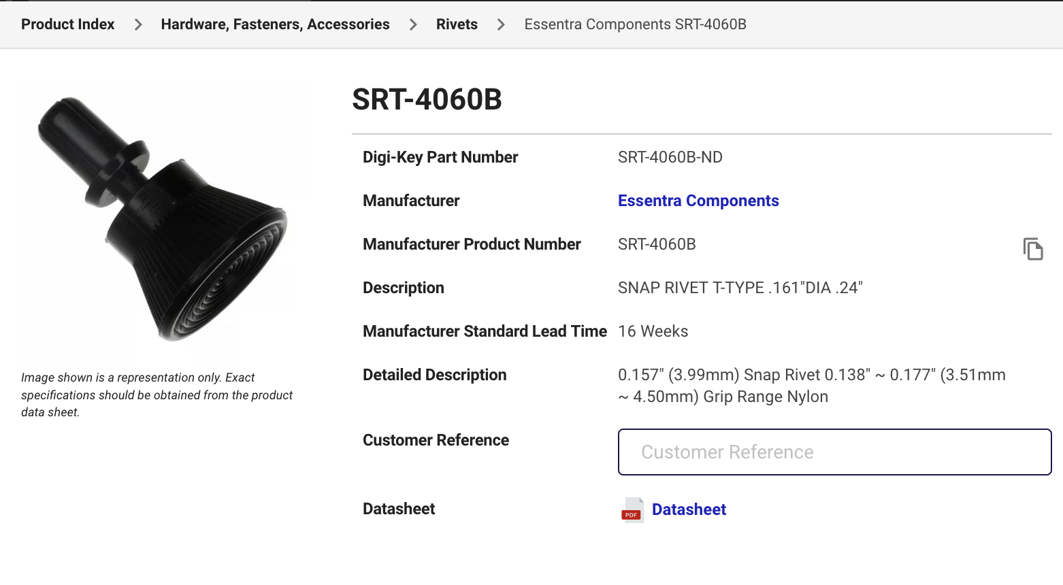The image size is (1063, 585).
Task: Focus the Customer Reference input field
Action: pyautogui.click(x=834, y=452)
